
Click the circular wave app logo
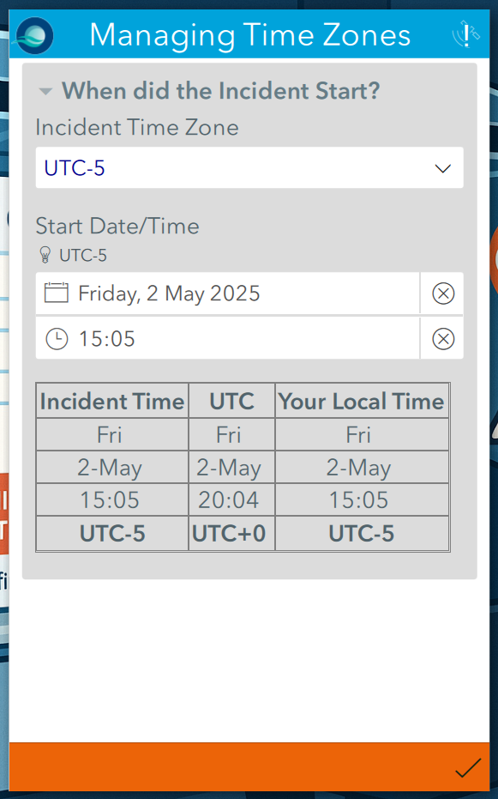(x=33, y=35)
